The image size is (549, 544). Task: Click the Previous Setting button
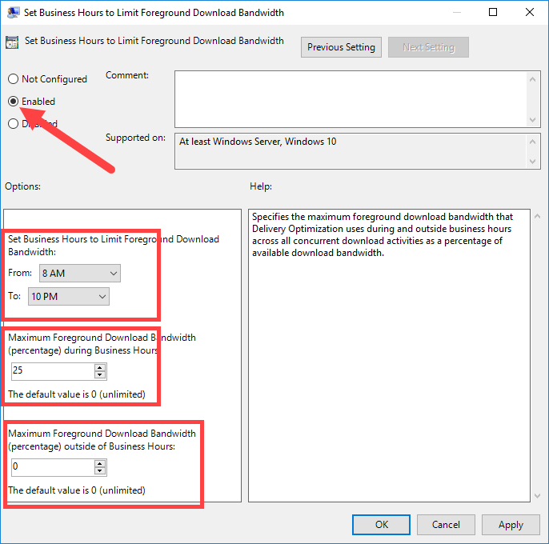click(341, 47)
